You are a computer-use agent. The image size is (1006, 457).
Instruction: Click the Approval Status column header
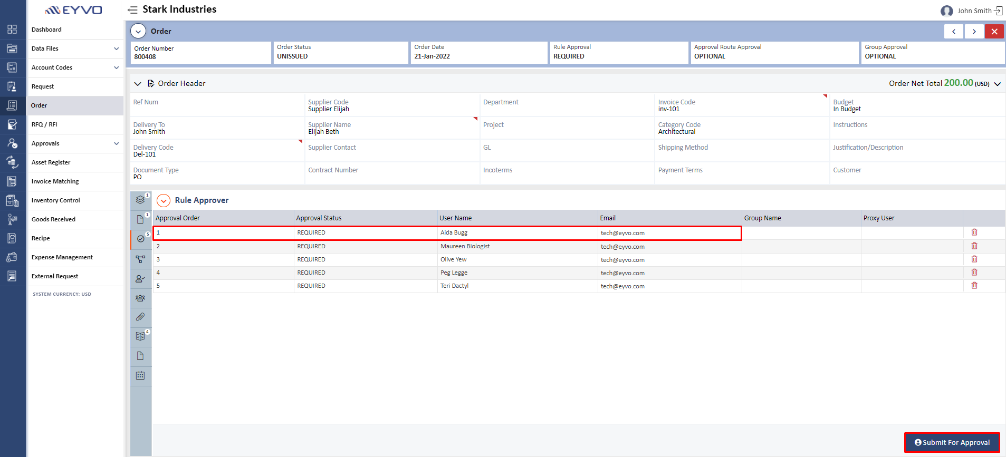pyautogui.click(x=366, y=218)
